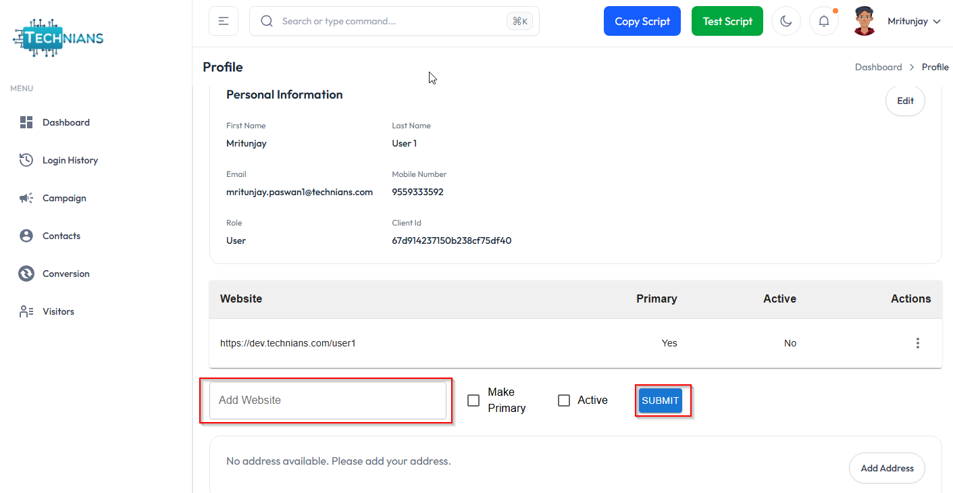Check the Active checkbox
Screen dimensions: 953x493
tap(564, 400)
